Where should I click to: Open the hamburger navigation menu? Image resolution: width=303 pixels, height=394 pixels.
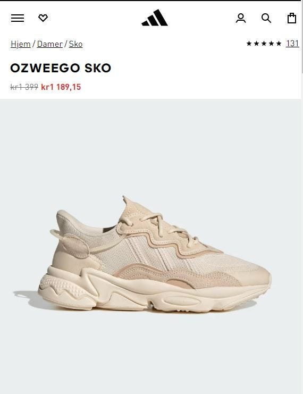point(18,18)
